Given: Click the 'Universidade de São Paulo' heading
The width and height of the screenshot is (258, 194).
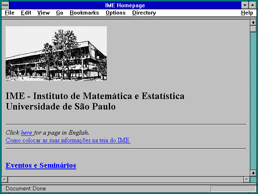Looking at the screenshot, I should 61,106.
